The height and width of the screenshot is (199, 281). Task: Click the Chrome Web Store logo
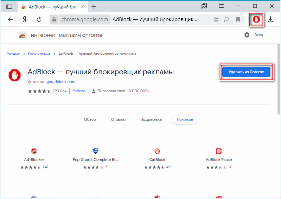23,35
